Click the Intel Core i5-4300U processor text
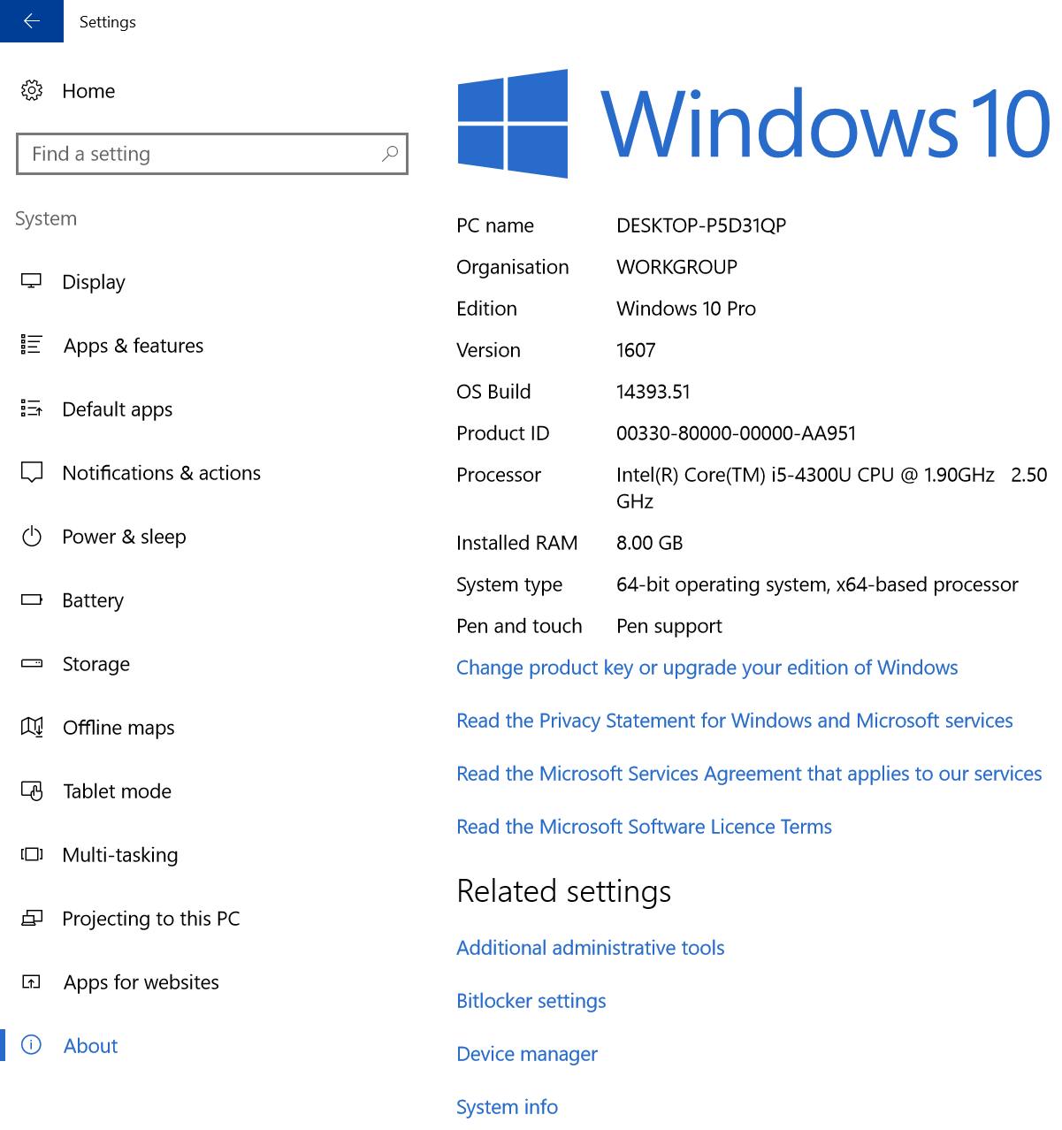This screenshot has width=1062, height=1130. 831,488
